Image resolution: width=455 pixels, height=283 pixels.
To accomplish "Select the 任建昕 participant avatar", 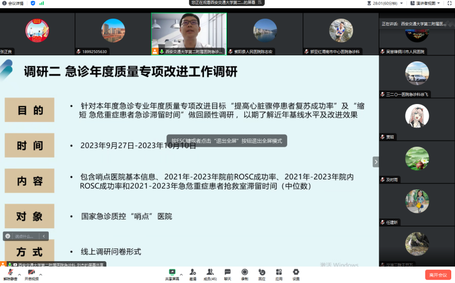I will [x=417, y=201].
